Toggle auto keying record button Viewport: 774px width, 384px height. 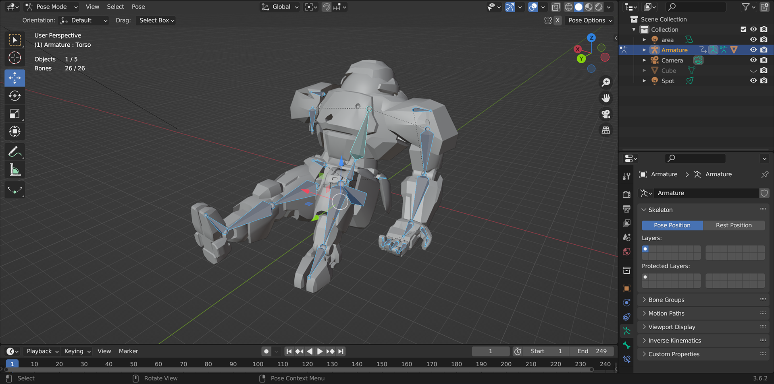[266, 351]
